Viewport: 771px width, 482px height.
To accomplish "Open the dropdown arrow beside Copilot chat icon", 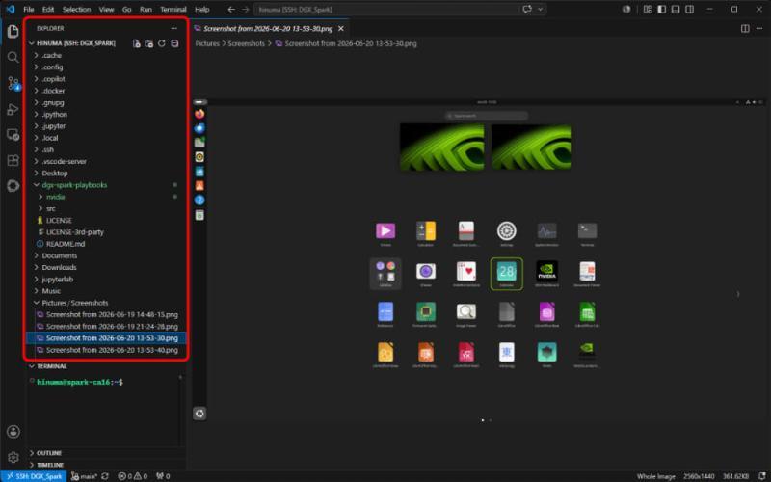I will (x=541, y=10).
